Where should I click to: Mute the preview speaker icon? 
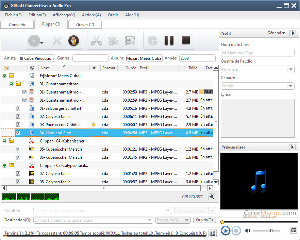coord(247,230)
